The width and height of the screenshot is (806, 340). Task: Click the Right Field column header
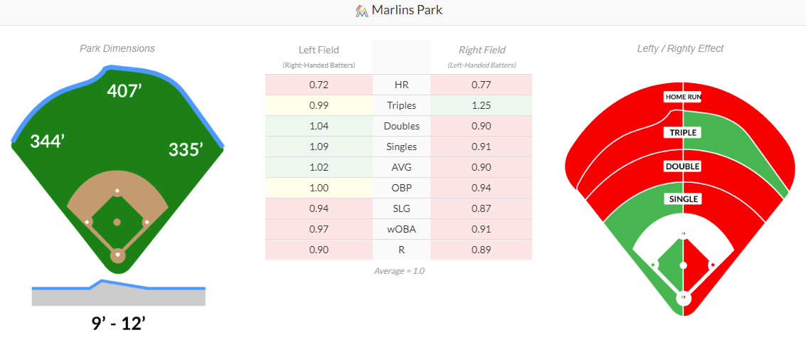[x=482, y=50]
